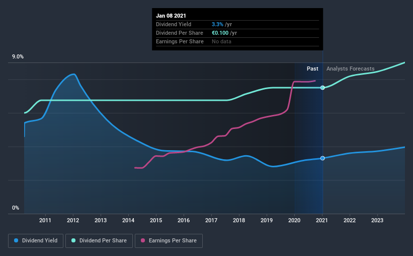Click the 0% y-axis label
This screenshot has height=256, width=413.
point(16,208)
